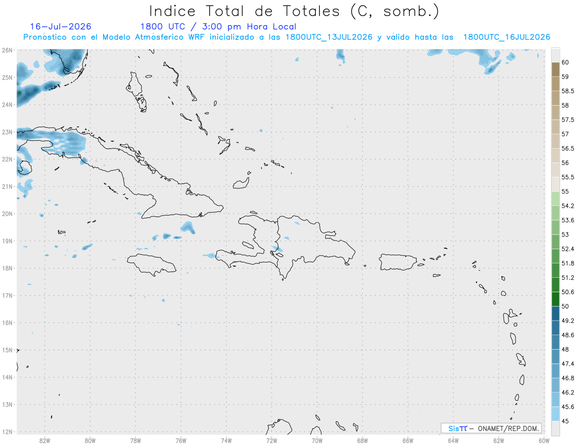The width and height of the screenshot is (578, 447).
Task: Click the color bar label "46.2"
Action: (x=568, y=393)
